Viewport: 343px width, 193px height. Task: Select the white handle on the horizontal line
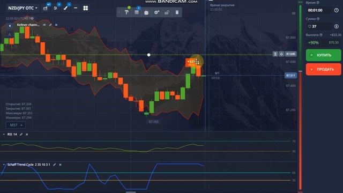(149, 55)
